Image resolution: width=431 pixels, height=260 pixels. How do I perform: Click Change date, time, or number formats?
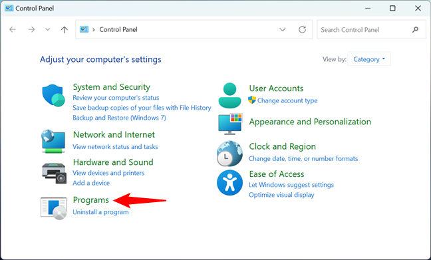pyautogui.click(x=303, y=158)
